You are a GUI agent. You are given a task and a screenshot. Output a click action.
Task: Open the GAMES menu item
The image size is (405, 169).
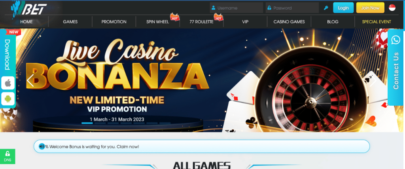(x=70, y=22)
